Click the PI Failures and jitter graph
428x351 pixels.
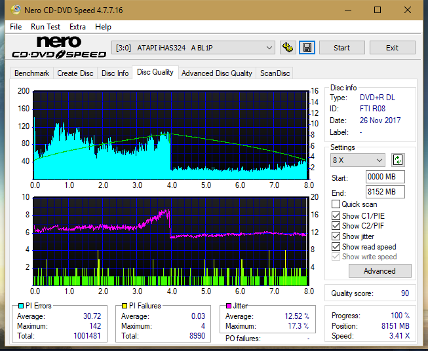coord(170,241)
